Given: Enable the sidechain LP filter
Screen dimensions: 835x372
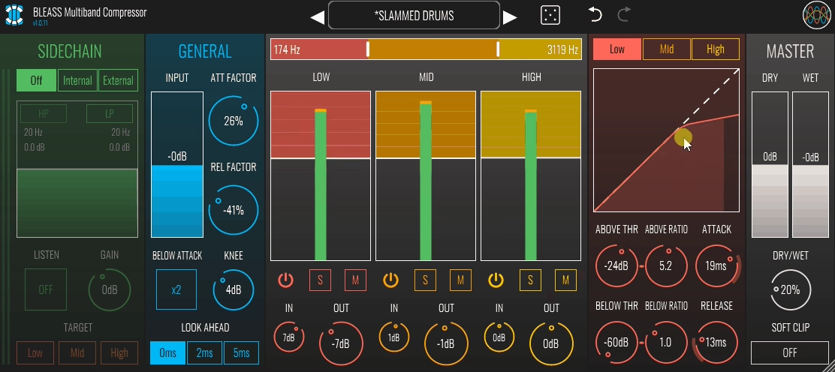Looking at the screenshot, I should (x=110, y=114).
